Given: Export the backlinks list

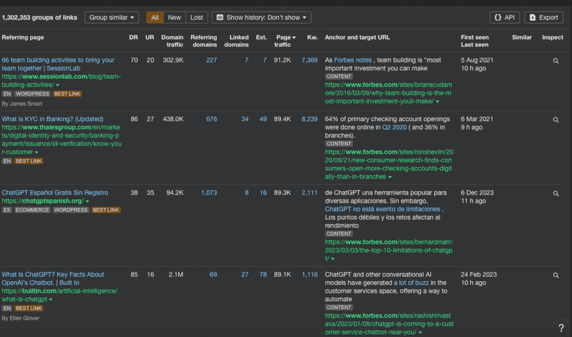Looking at the screenshot, I should [544, 17].
